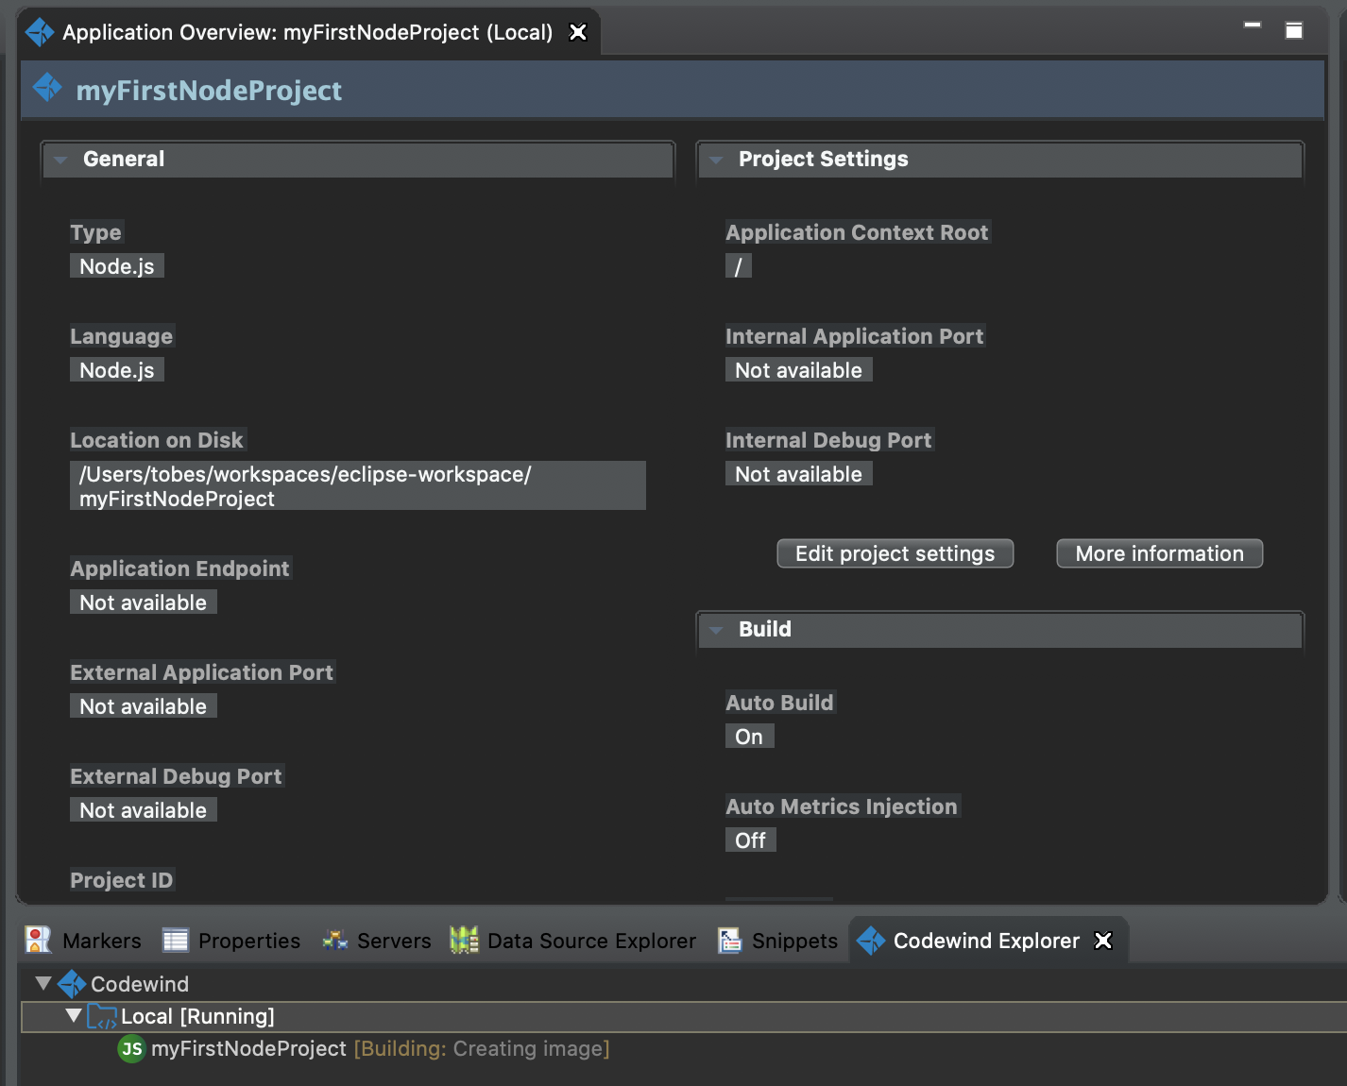Image resolution: width=1347 pixels, height=1086 pixels.
Task: Select myFirstNodeProject in Codewind Explorer
Action: coord(249,1048)
